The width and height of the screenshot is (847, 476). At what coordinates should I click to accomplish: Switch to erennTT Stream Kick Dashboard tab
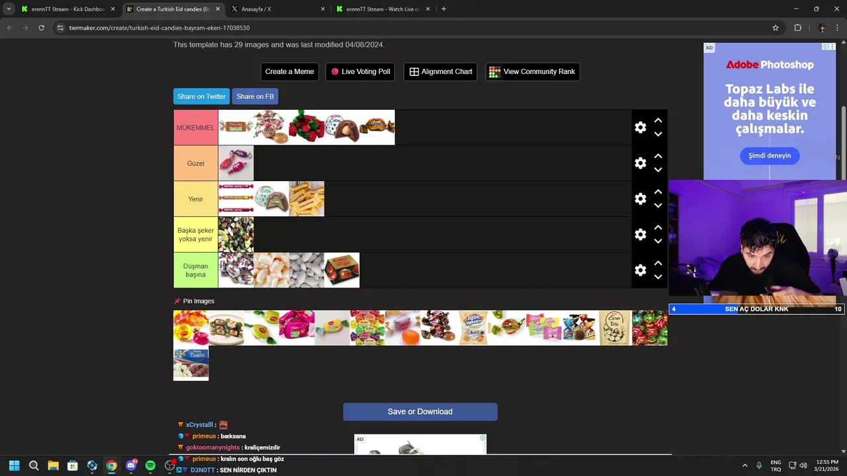click(67, 9)
